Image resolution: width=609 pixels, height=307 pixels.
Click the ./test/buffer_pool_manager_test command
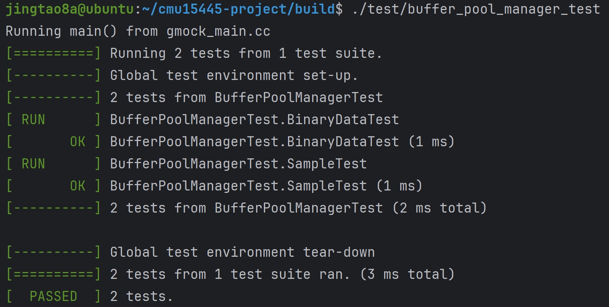(476, 10)
